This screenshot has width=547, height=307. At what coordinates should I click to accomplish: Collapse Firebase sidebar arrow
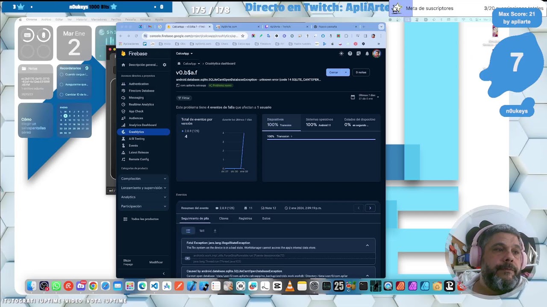coord(164,273)
